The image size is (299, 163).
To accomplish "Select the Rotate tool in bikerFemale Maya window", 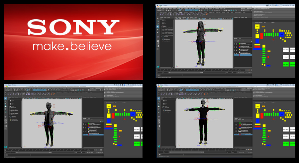I will coord(5,109).
